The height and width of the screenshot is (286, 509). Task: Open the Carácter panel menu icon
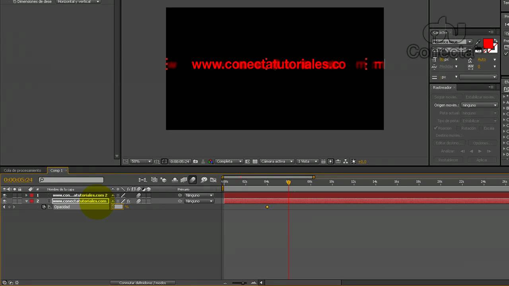(x=491, y=32)
